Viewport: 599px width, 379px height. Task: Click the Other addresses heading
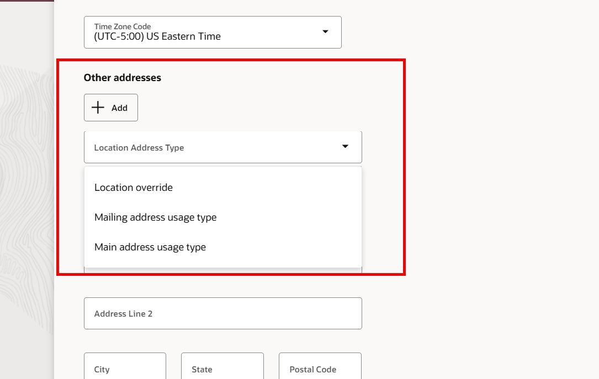tap(122, 77)
